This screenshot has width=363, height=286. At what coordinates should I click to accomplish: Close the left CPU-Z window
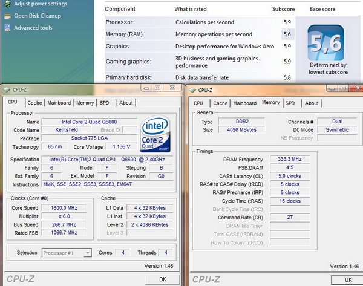pyautogui.click(x=172, y=88)
